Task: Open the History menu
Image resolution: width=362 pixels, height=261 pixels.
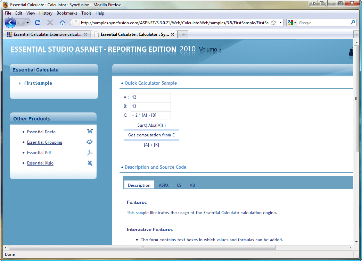Action: click(46, 13)
